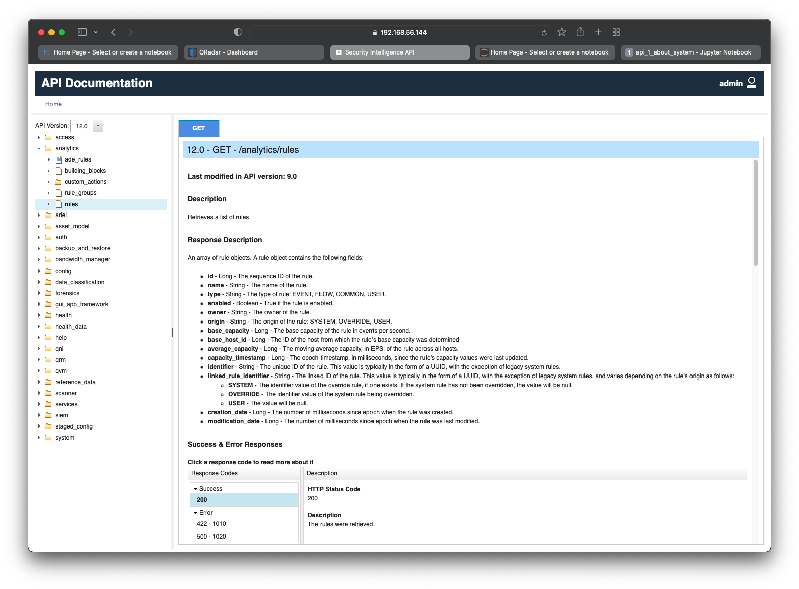
Task: Open a new tab with the plus icon
Action: point(598,32)
